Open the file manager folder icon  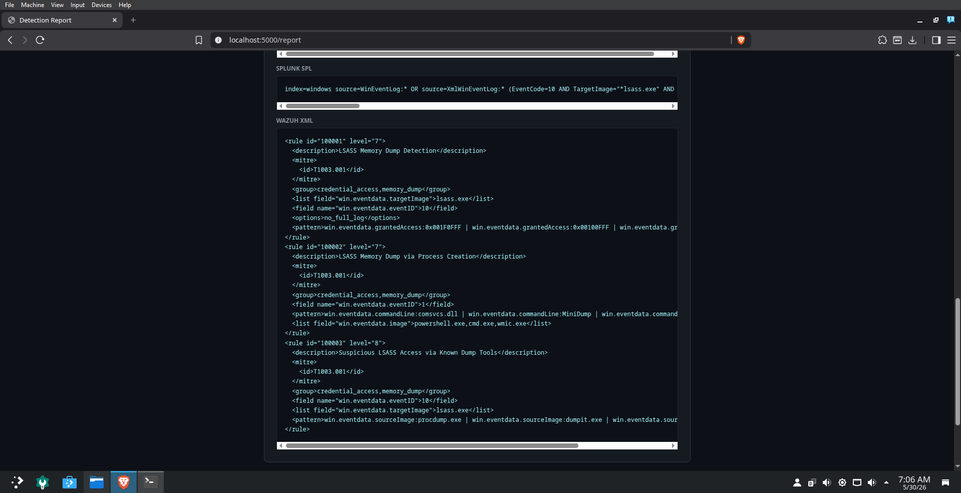coord(97,482)
